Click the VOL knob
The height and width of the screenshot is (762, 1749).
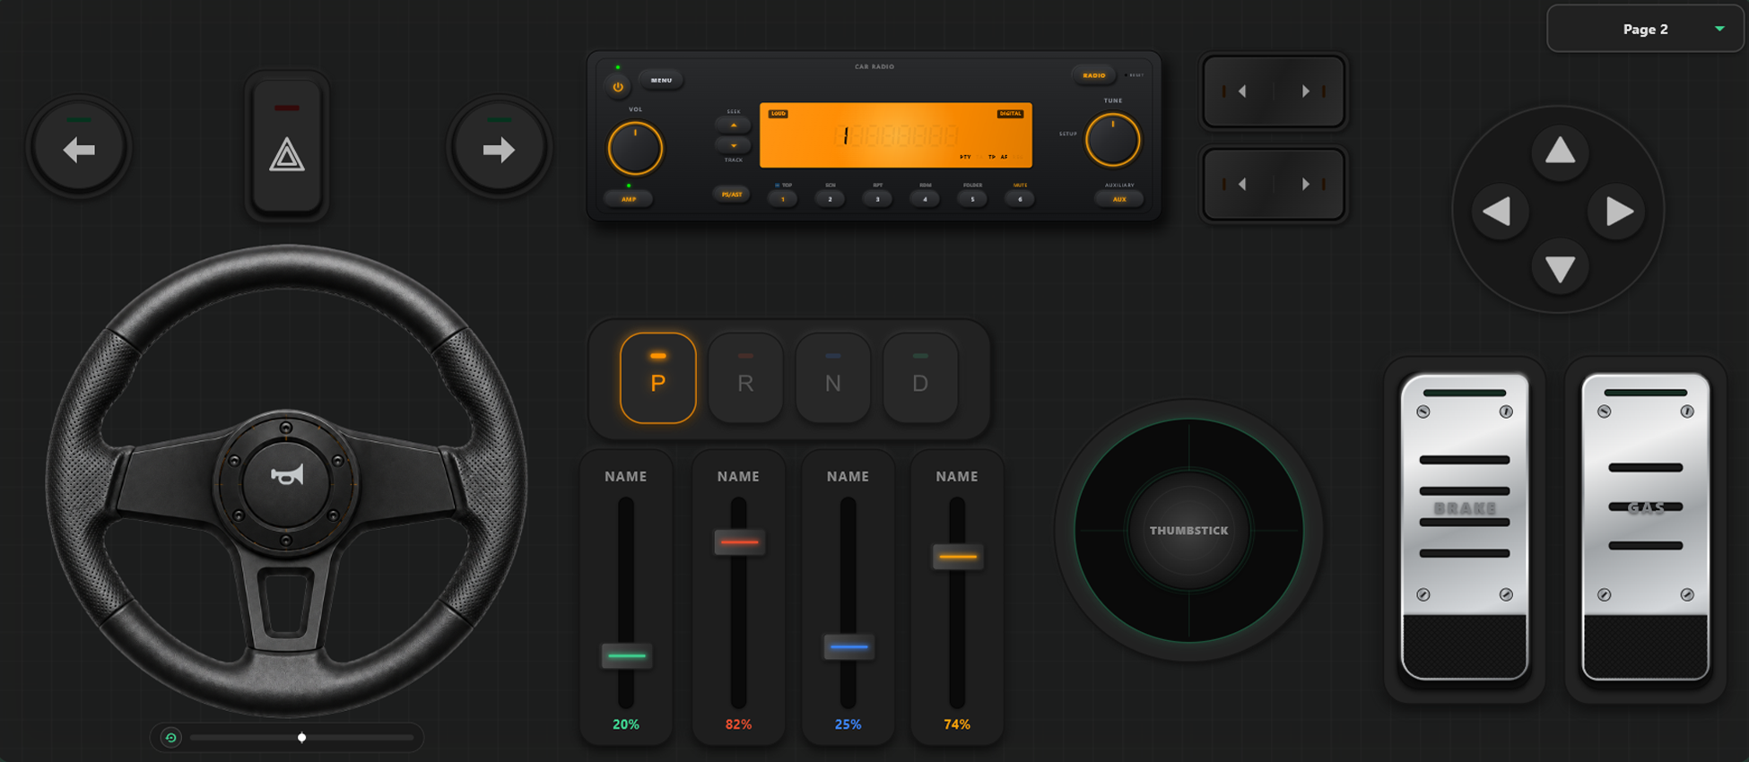tap(635, 149)
